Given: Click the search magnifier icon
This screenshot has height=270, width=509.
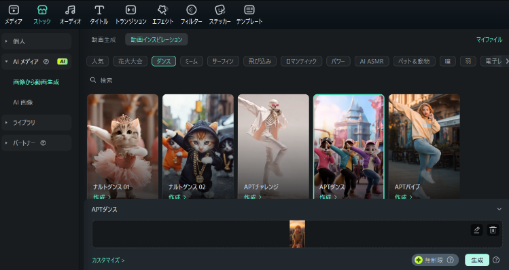Looking at the screenshot, I should [x=93, y=80].
